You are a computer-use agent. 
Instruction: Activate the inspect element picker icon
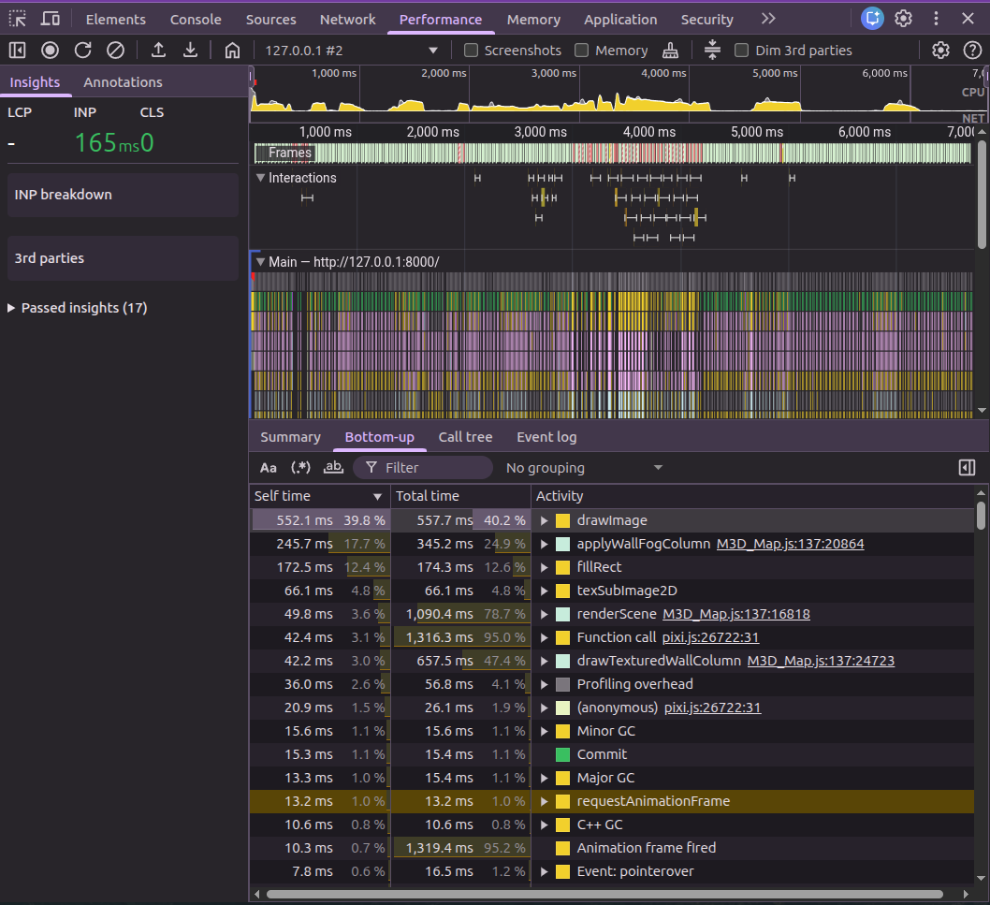coord(18,19)
